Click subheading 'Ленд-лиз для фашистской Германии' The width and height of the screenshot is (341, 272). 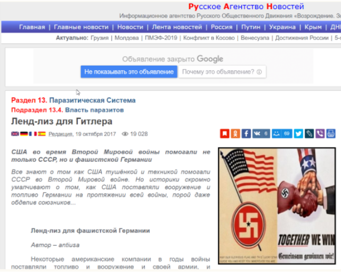pos(90,230)
